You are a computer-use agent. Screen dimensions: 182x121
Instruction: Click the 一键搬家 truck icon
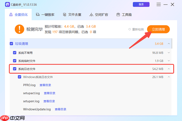tap(38, 15)
